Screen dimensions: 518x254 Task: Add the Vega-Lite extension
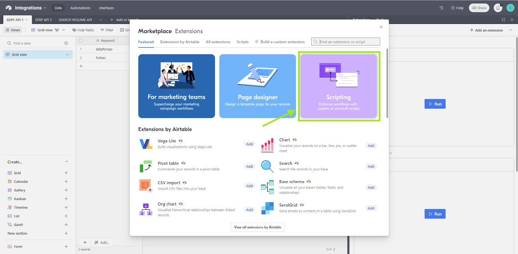coord(249,144)
